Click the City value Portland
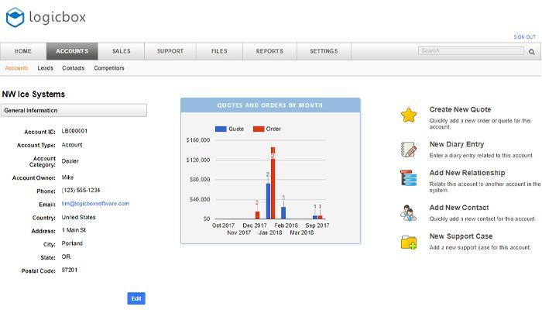The image size is (542, 310). tap(72, 243)
